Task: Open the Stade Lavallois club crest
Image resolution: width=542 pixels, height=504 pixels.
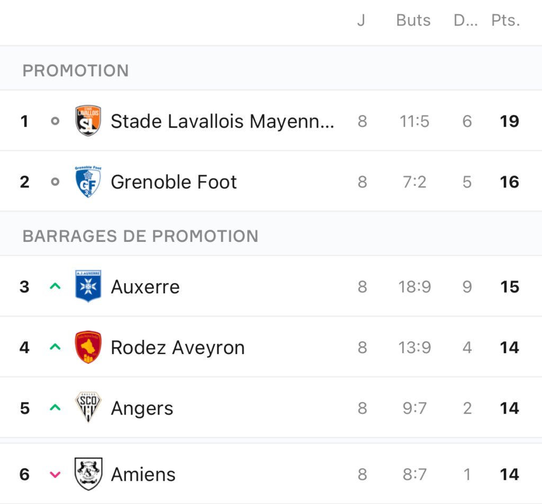Action: point(88,121)
